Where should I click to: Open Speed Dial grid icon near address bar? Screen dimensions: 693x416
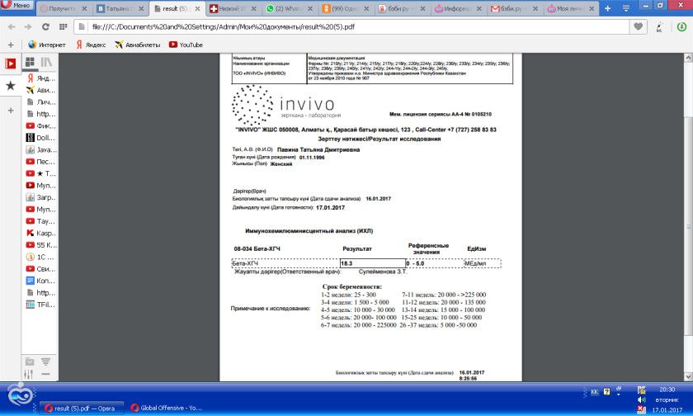click(64, 27)
